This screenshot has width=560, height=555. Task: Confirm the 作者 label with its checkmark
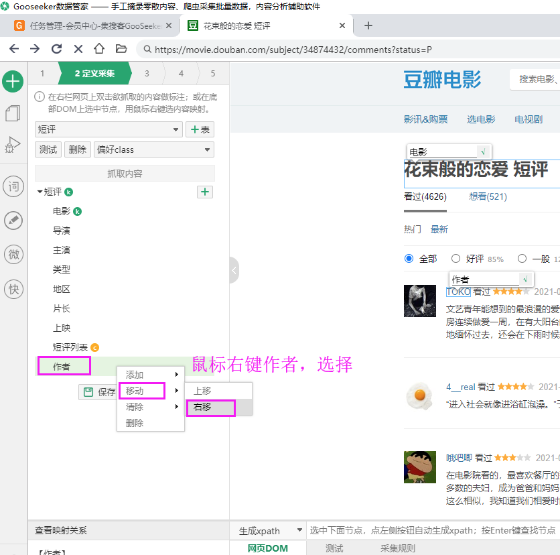525,280
